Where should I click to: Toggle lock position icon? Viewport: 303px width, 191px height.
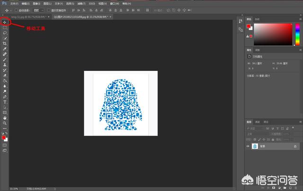tap(264, 139)
